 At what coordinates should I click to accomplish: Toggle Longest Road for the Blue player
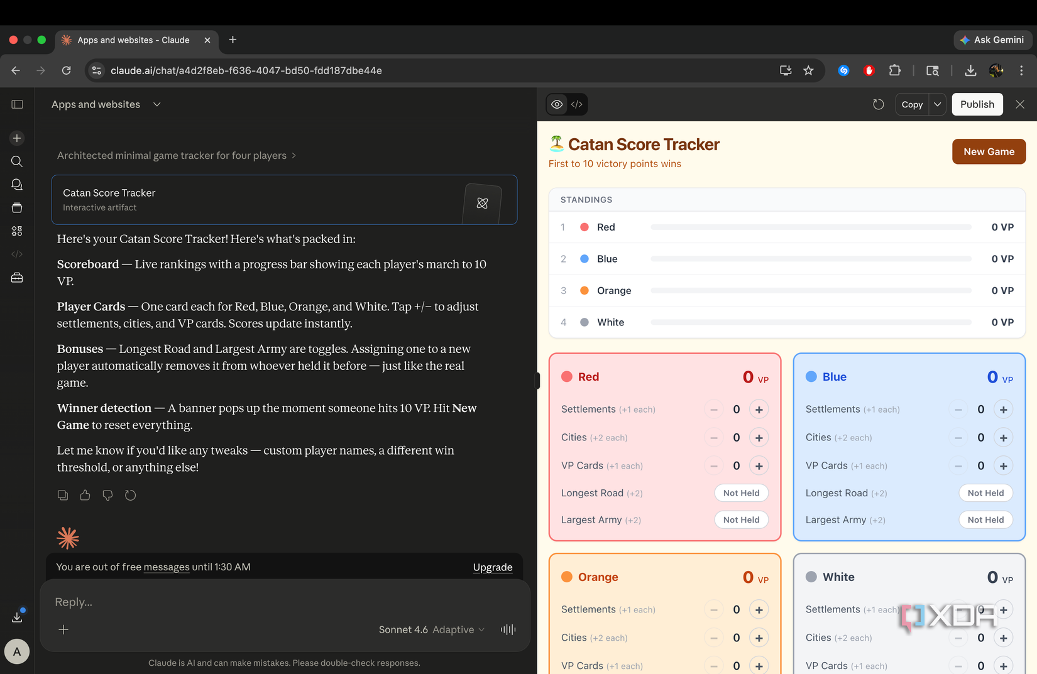[x=986, y=493]
